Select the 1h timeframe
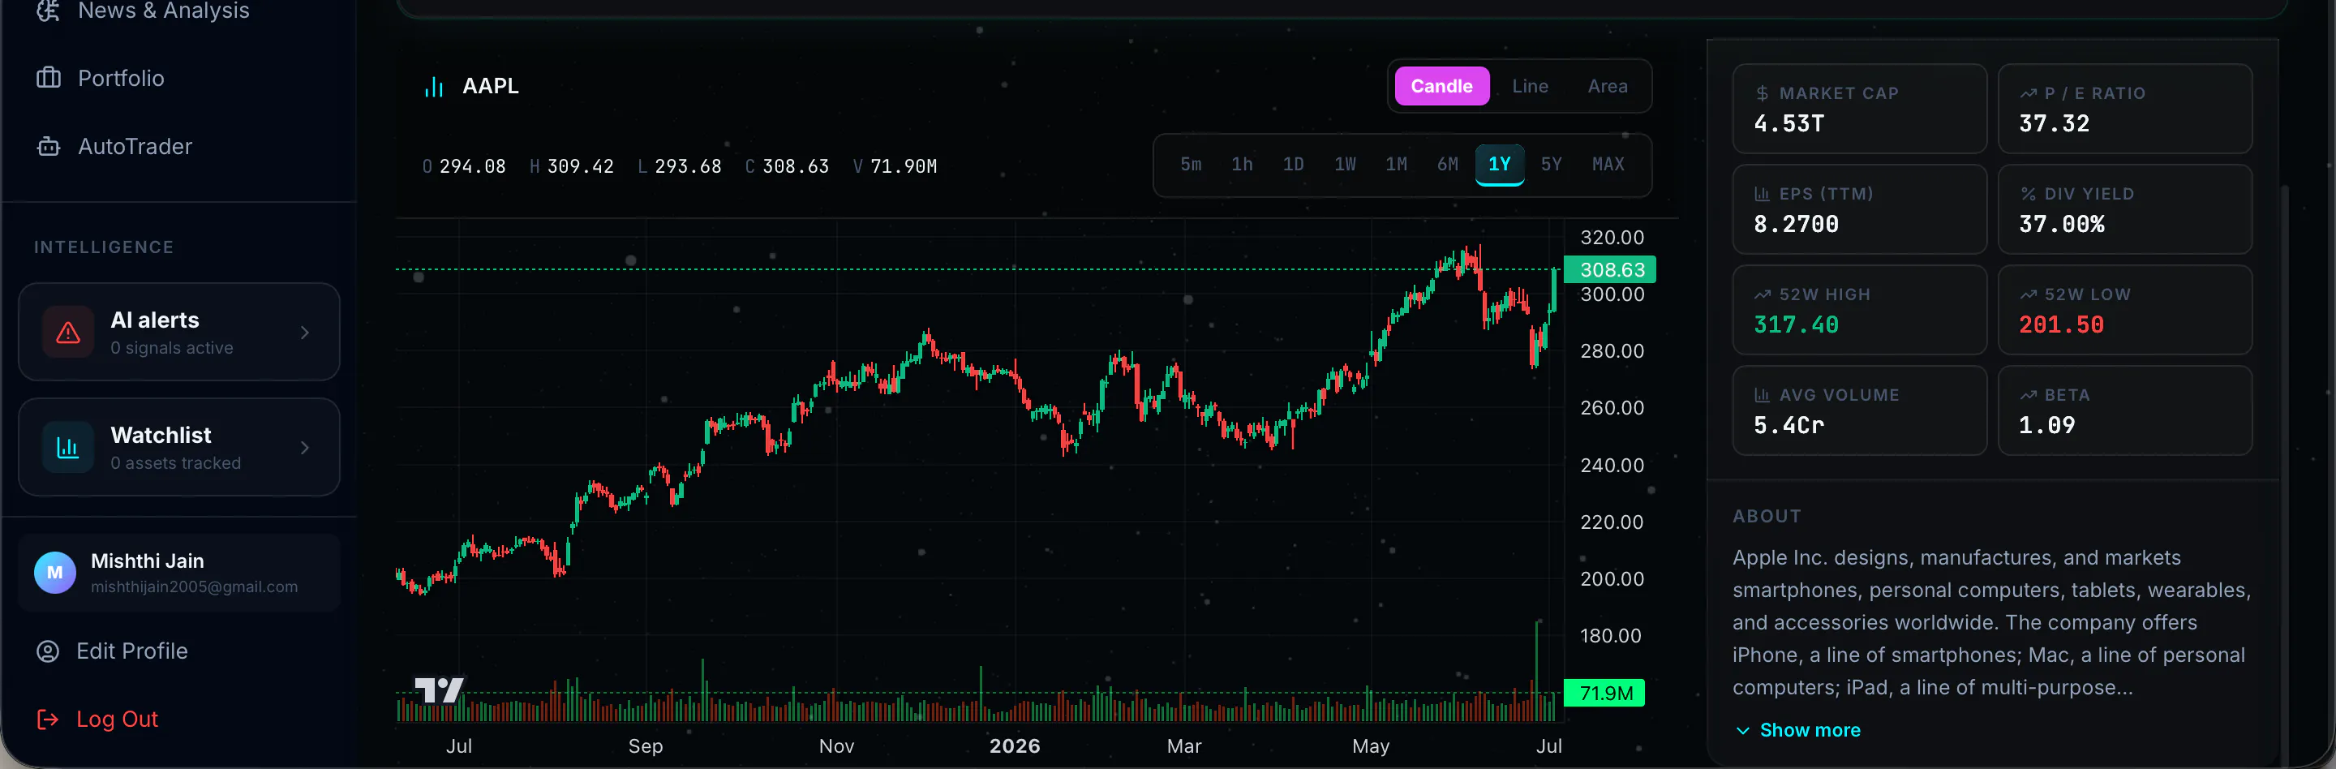The height and width of the screenshot is (769, 2336). pos(1242,164)
